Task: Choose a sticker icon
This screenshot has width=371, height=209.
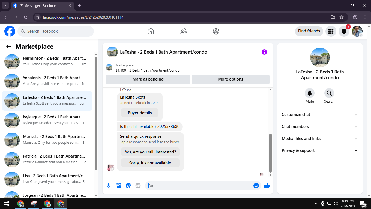Action: pos(128,186)
